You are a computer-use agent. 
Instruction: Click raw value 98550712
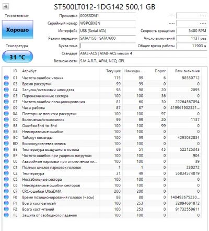[191, 78]
